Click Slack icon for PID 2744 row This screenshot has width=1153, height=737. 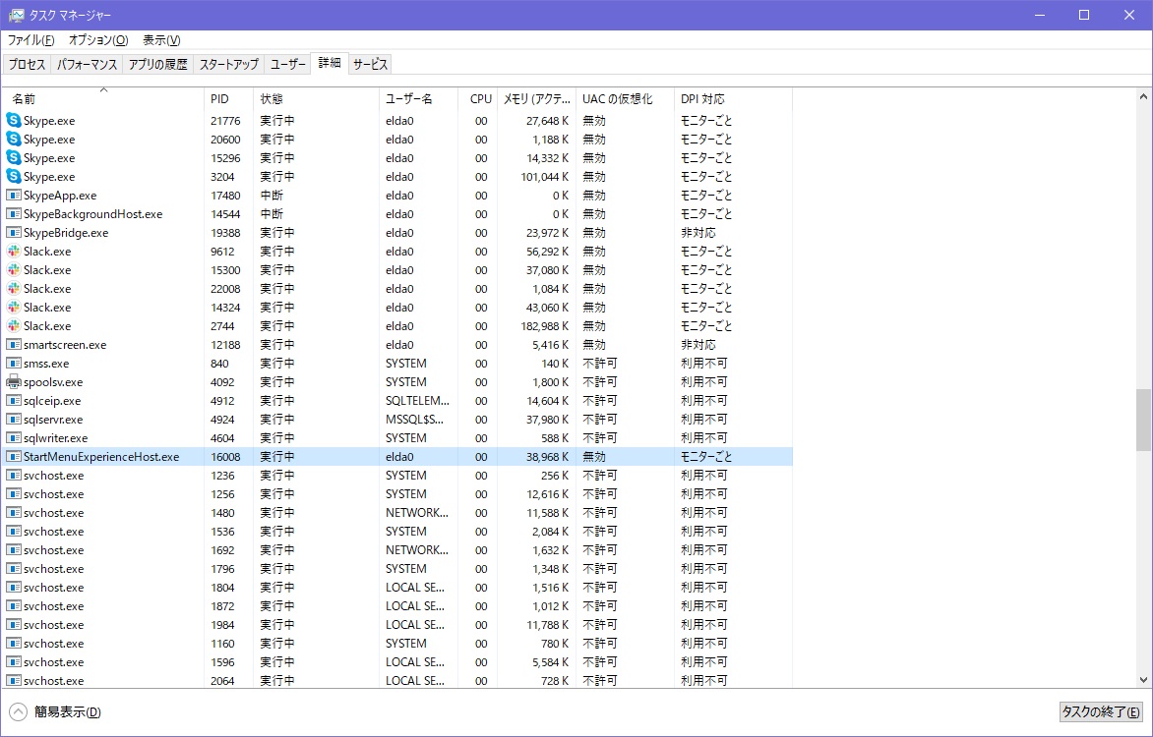pos(13,325)
